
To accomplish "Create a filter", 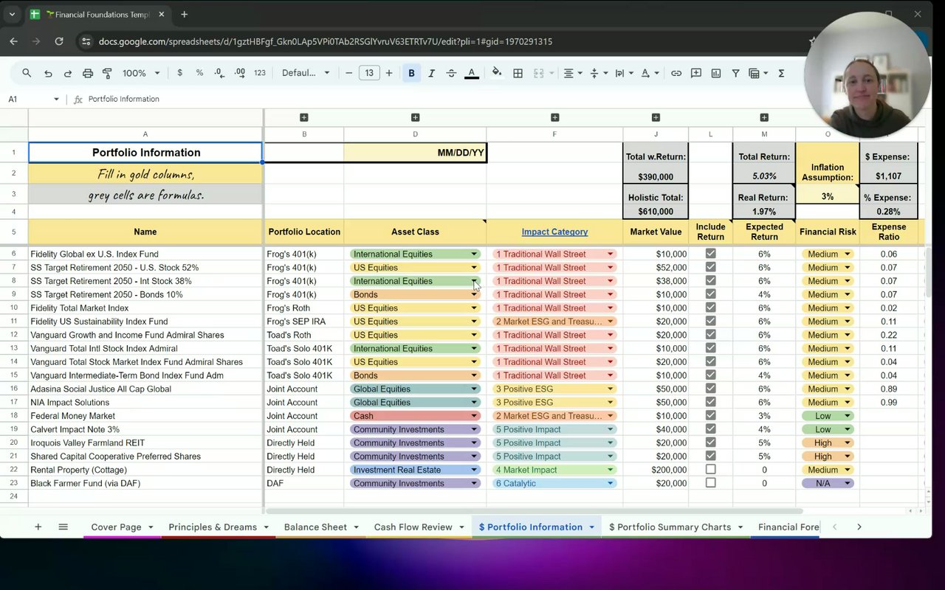I will (x=736, y=73).
